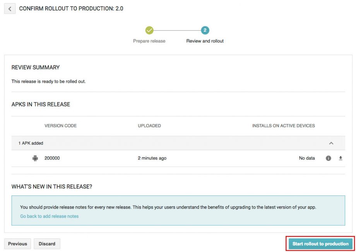Open the APK info details icon
This screenshot has height=252, width=356.
tap(329, 158)
